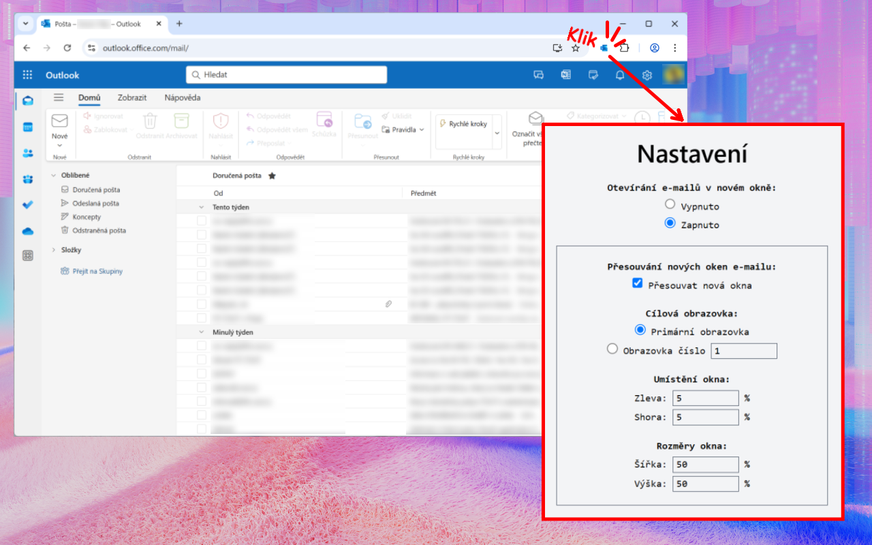Select Obrazovka číslo radio option
This screenshot has width=872, height=545.
coord(612,349)
